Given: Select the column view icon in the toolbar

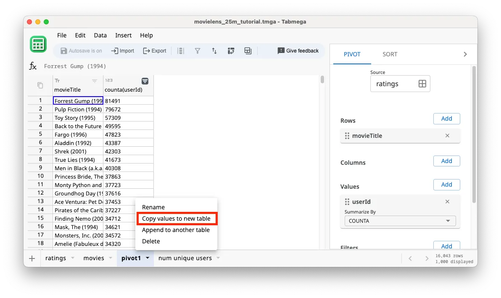Looking at the screenshot, I should [181, 50].
